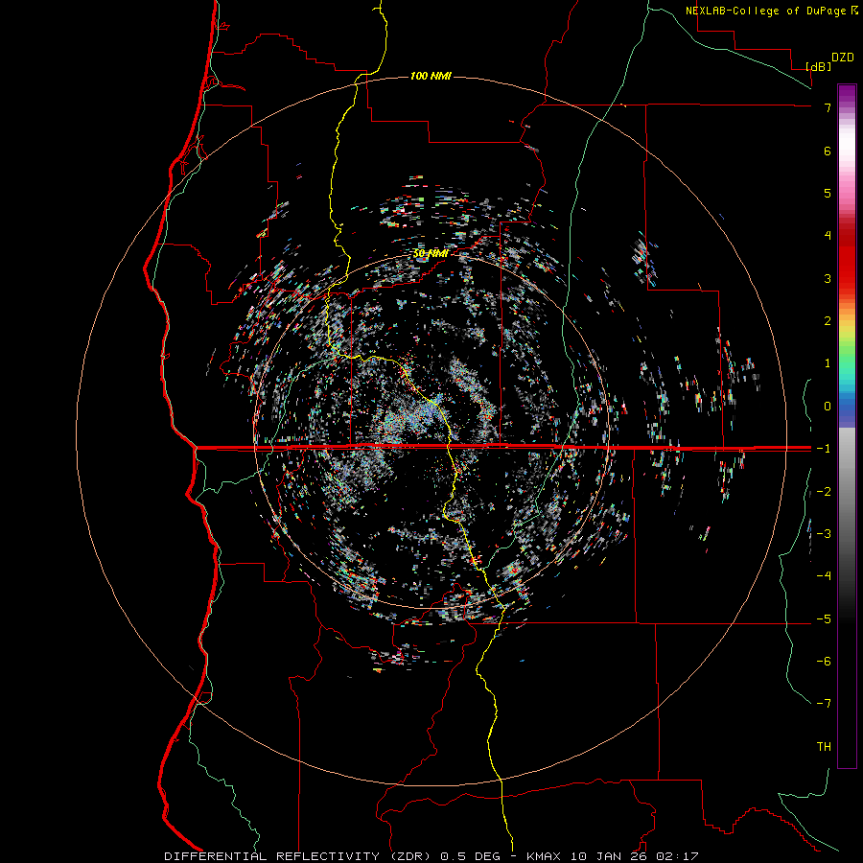Click the '[dB]' unit label

coord(818,66)
